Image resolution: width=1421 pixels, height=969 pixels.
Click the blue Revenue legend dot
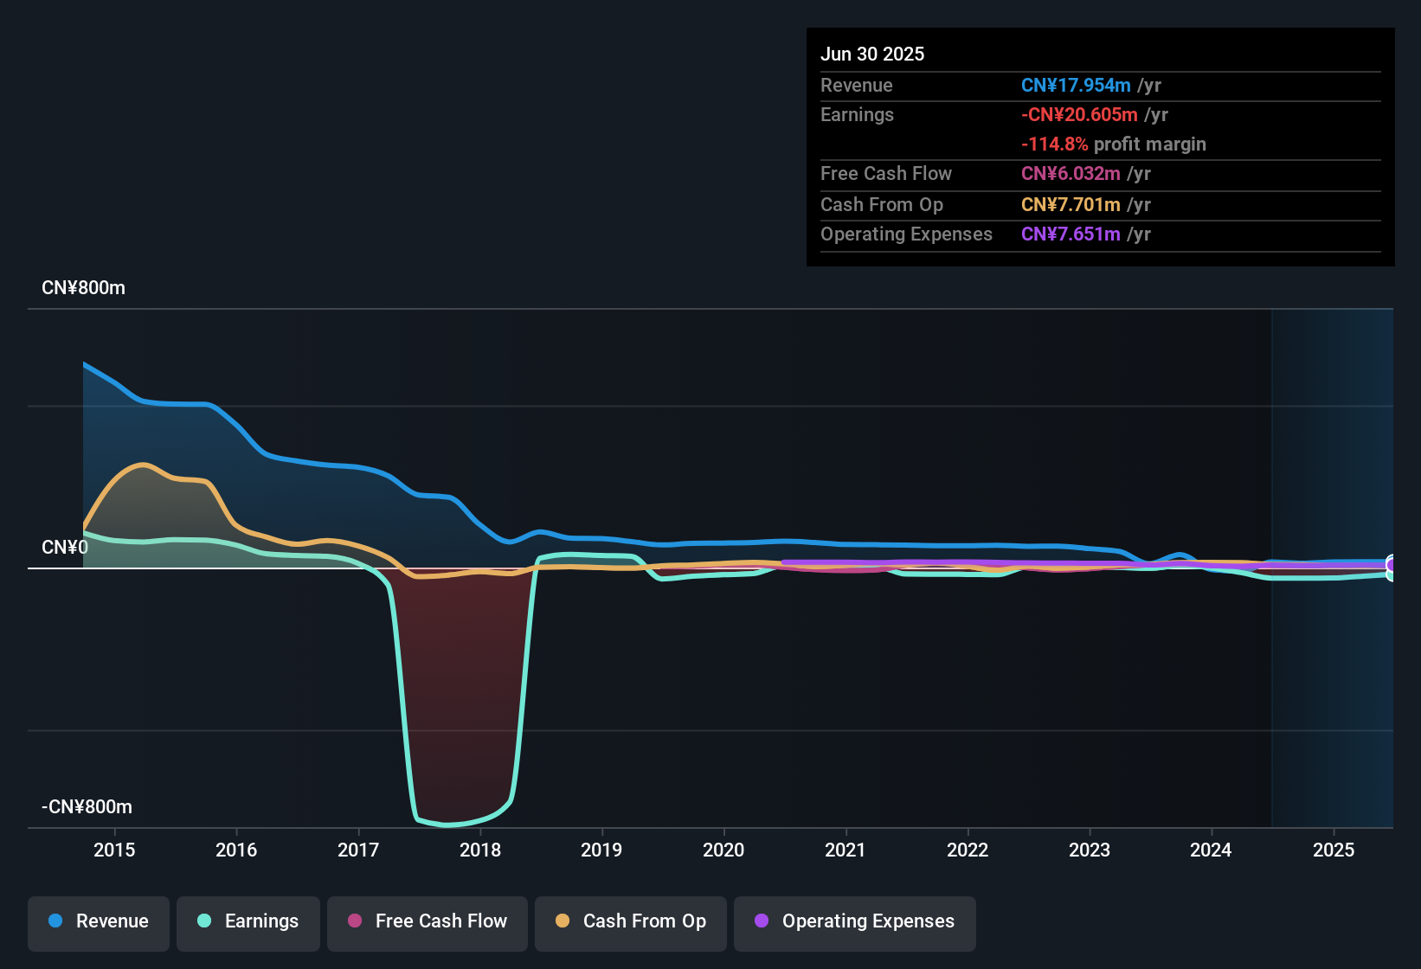[x=55, y=921]
